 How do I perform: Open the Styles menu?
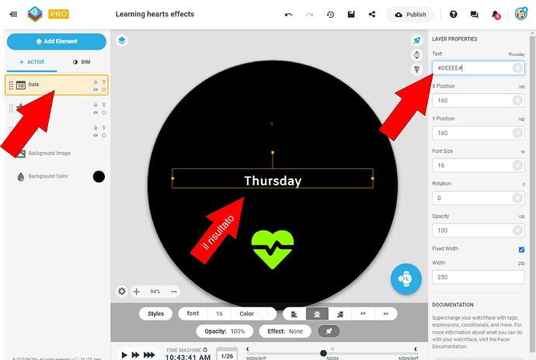(x=155, y=313)
